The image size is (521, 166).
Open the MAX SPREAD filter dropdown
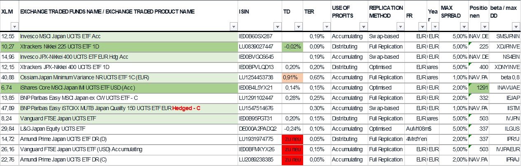click(x=463, y=27)
